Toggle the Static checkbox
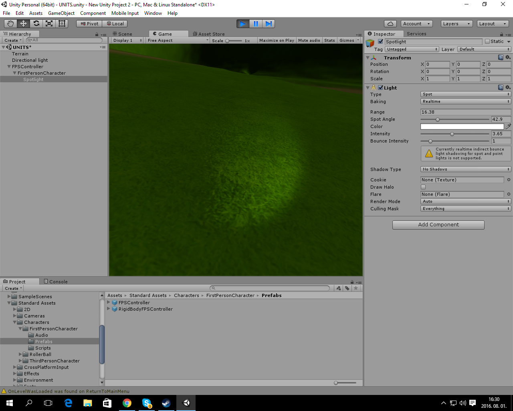 (x=487, y=41)
